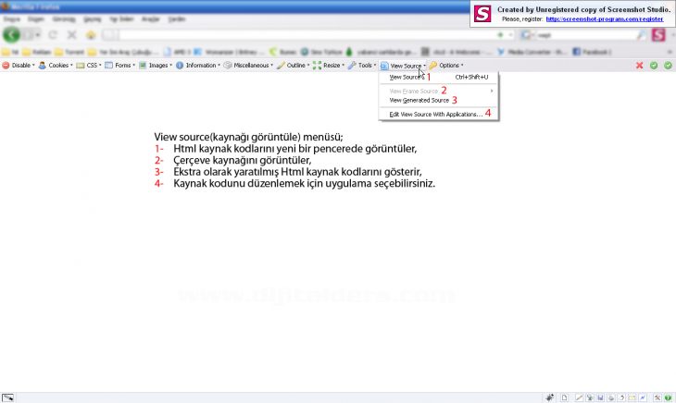This screenshot has height=403, width=676.
Task: Click the Outline pencil icon
Action: pyautogui.click(x=282, y=66)
